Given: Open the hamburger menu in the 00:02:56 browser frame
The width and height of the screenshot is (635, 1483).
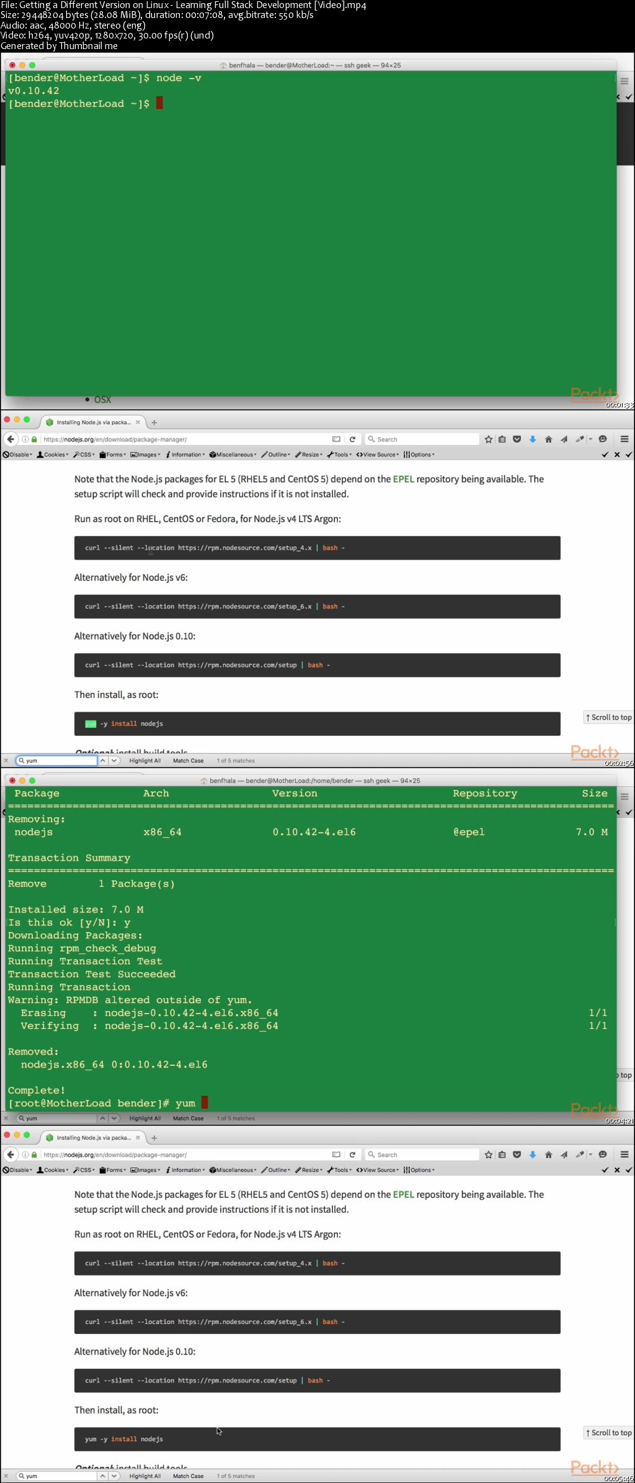Looking at the screenshot, I should tap(624, 439).
